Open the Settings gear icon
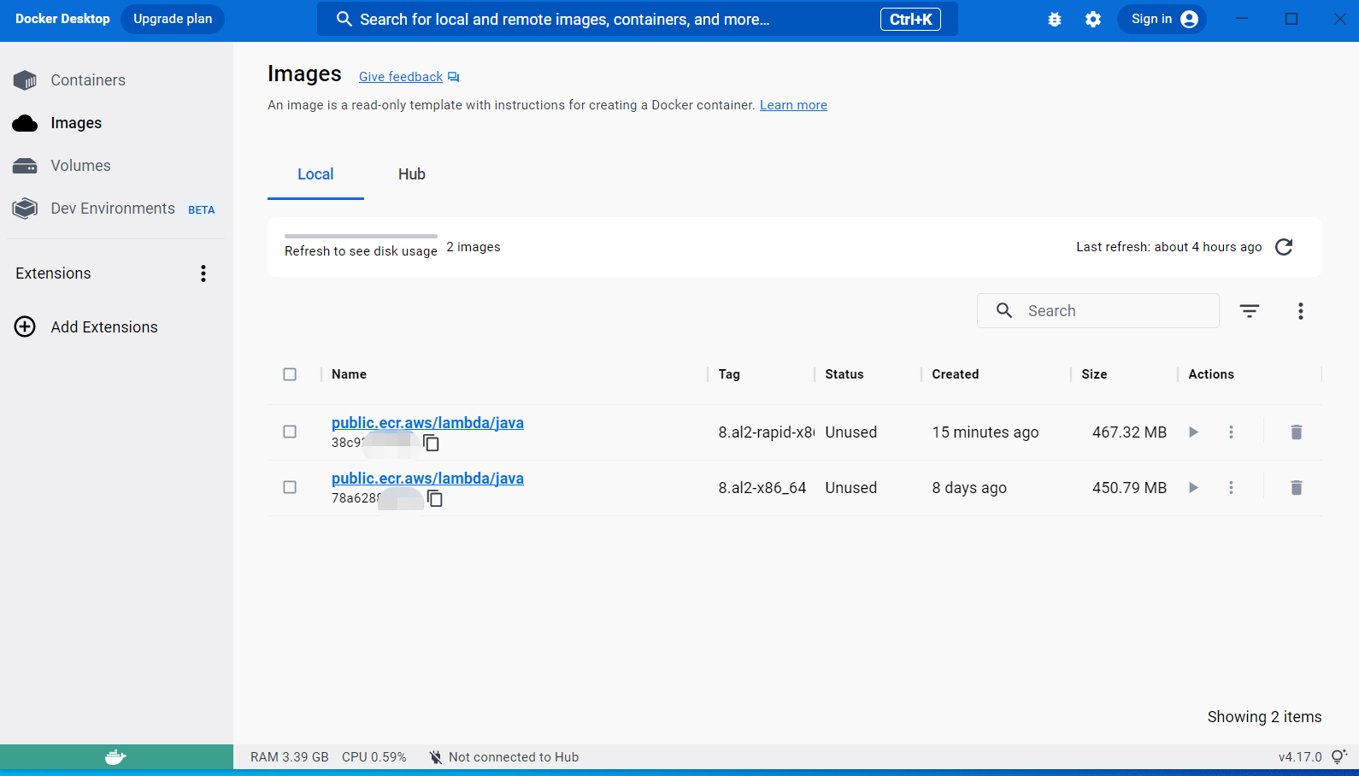This screenshot has height=776, width=1359. pyautogui.click(x=1092, y=20)
